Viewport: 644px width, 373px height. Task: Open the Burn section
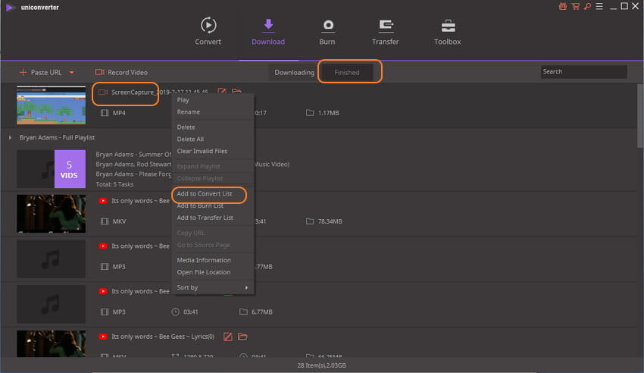(327, 31)
